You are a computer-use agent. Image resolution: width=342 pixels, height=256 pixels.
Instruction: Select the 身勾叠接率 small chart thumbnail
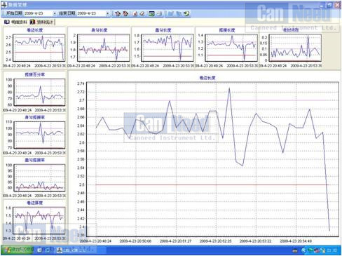[34, 135]
